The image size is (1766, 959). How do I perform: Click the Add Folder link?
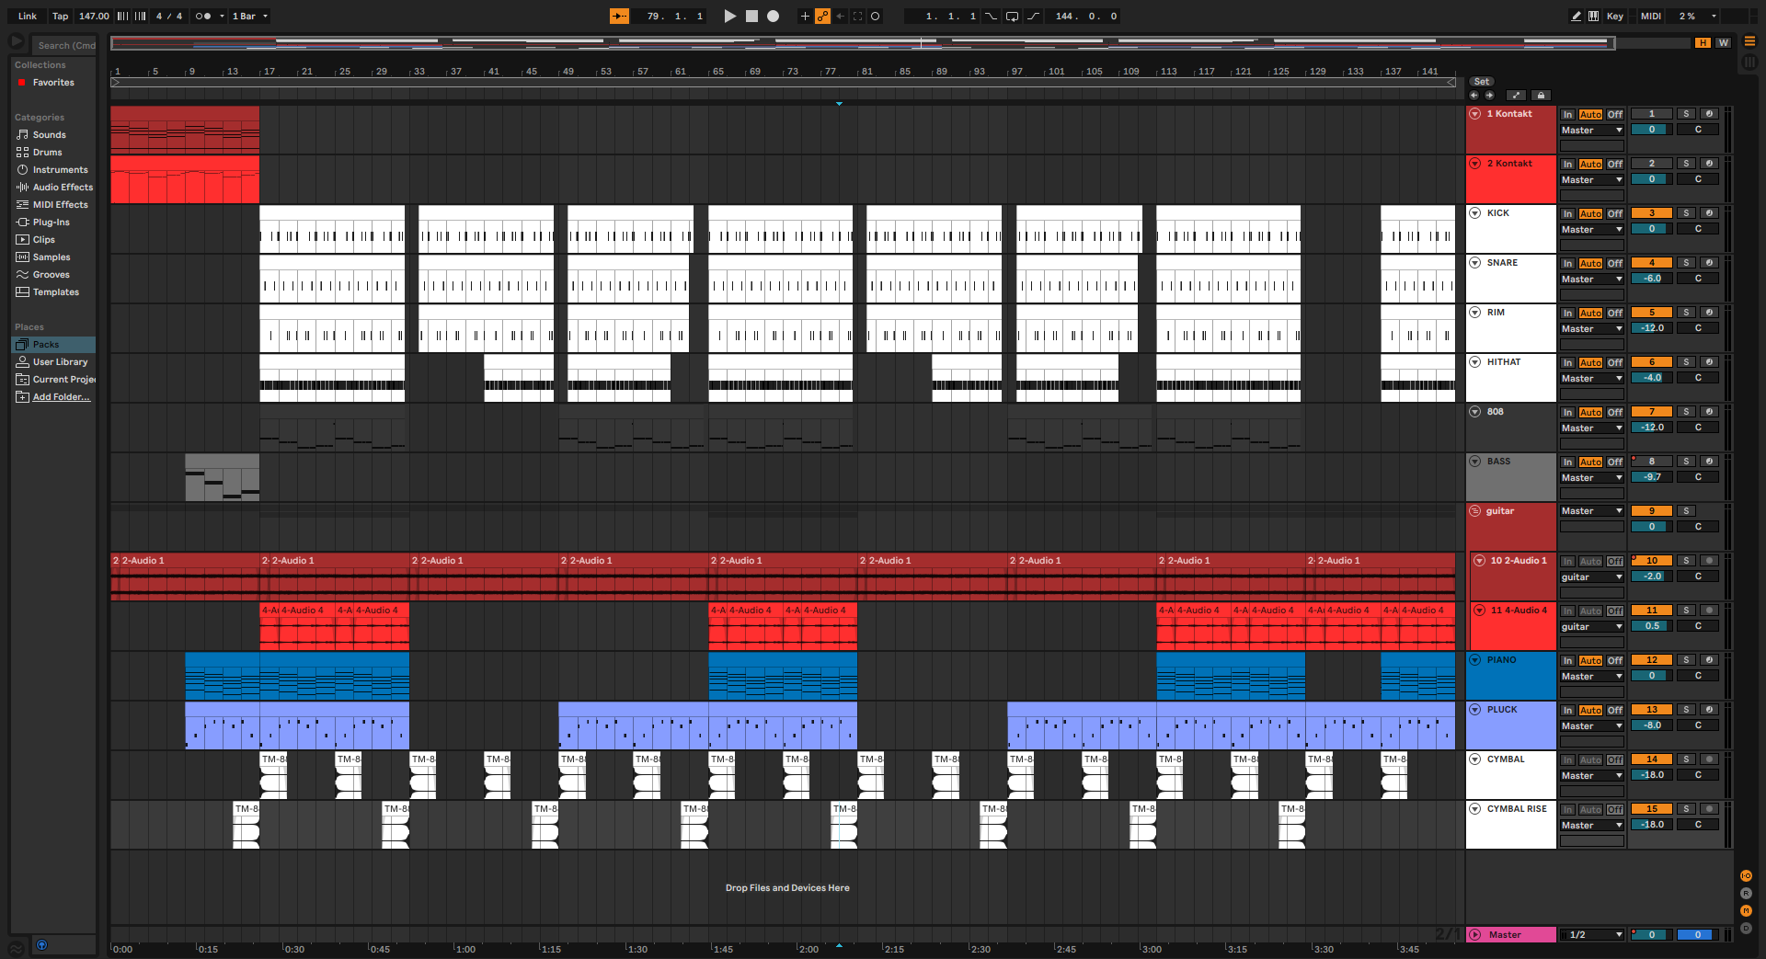pos(61,396)
